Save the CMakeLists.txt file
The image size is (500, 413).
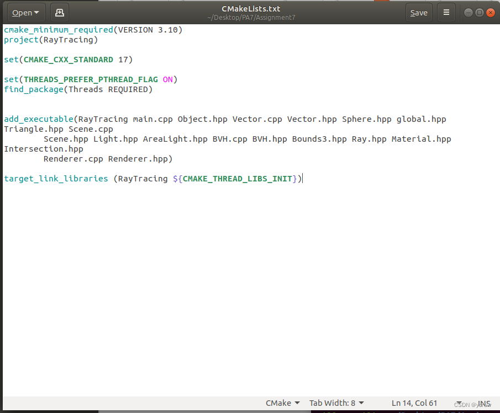(419, 13)
